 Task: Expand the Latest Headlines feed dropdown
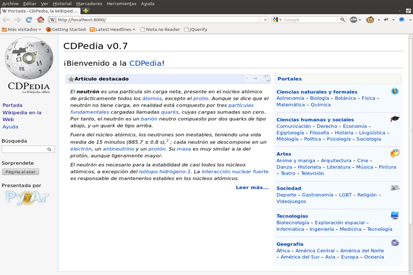pos(112,29)
